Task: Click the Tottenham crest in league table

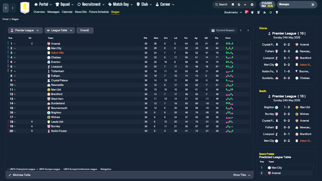Action: 49,71
